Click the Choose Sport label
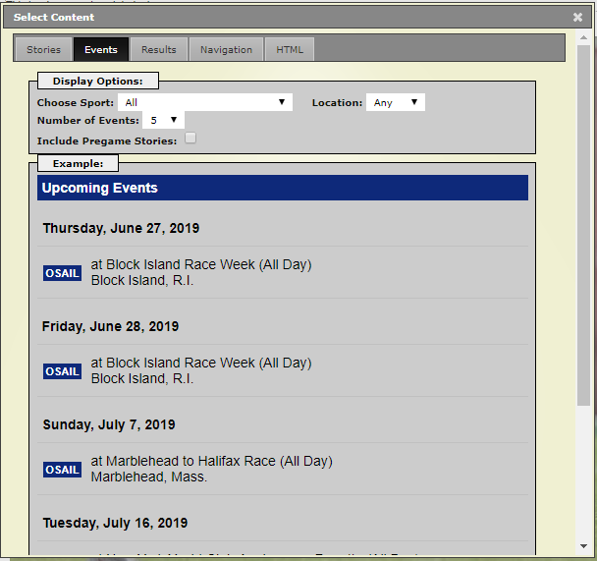Screen dimensions: 597x561 pos(76,103)
